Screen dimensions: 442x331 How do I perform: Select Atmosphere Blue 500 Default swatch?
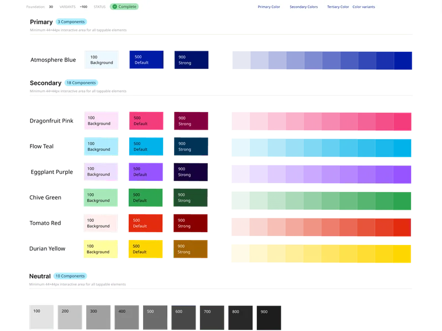point(146,60)
